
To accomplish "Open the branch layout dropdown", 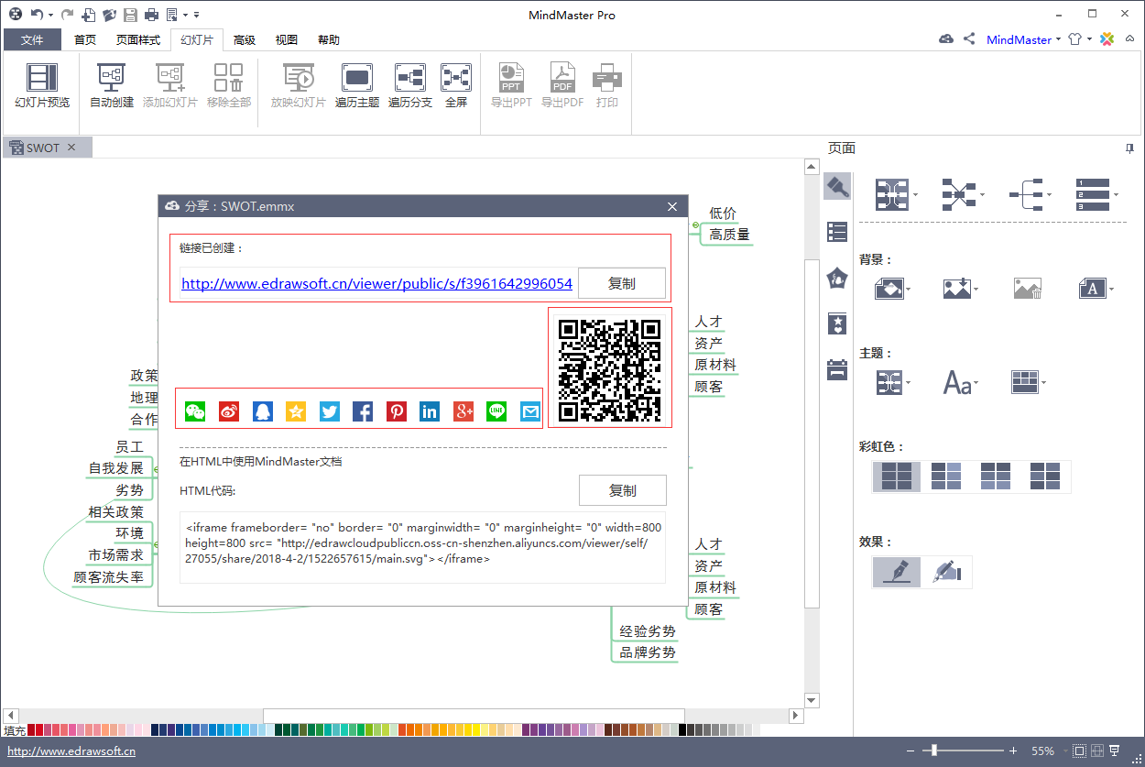I will pyautogui.click(x=1030, y=194).
